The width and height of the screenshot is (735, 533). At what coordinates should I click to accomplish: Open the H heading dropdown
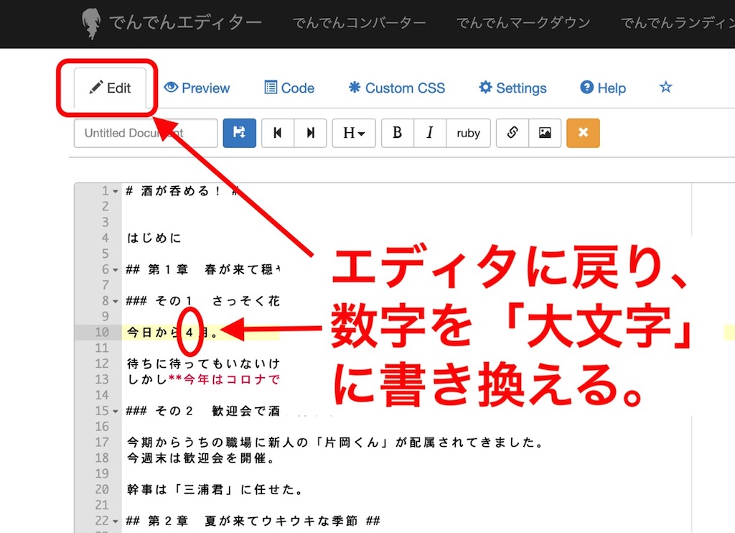(353, 133)
